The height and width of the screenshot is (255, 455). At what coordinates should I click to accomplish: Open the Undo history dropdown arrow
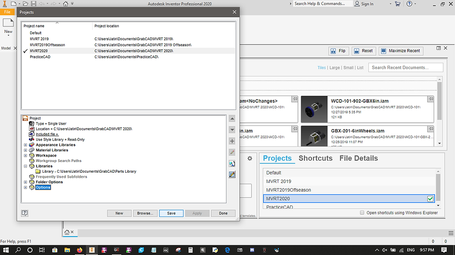coord(47,4)
